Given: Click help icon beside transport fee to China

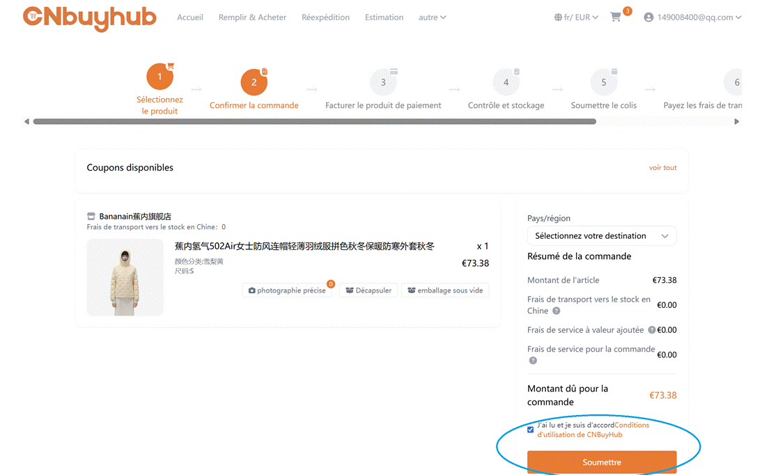Looking at the screenshot, I should coord(556,311).
